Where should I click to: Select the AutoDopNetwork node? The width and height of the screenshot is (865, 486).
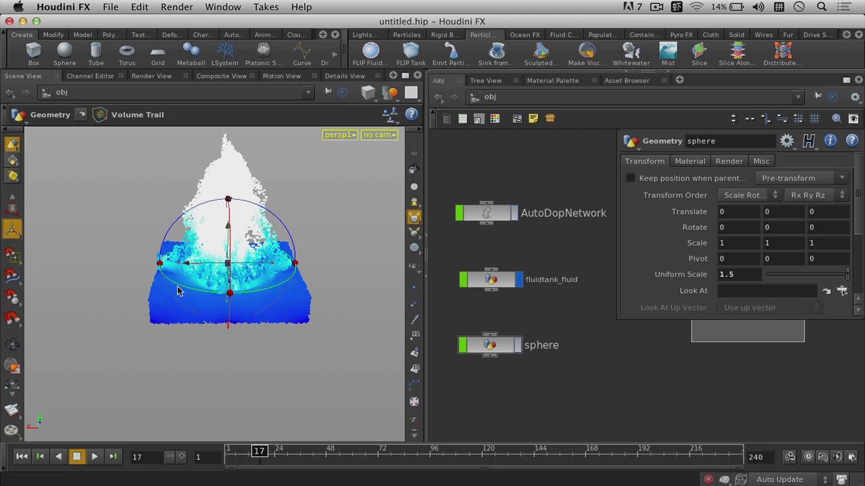click(x=487, y=213)
